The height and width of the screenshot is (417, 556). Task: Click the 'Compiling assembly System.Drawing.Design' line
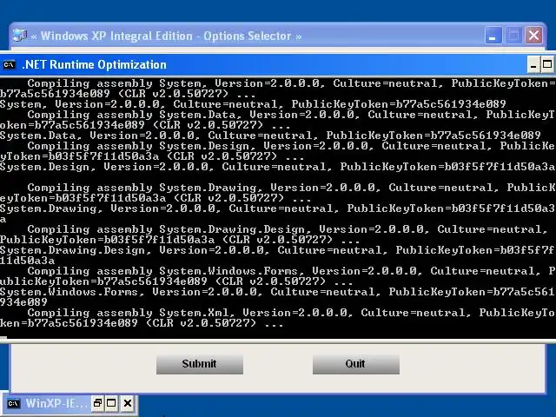point(278,229)
